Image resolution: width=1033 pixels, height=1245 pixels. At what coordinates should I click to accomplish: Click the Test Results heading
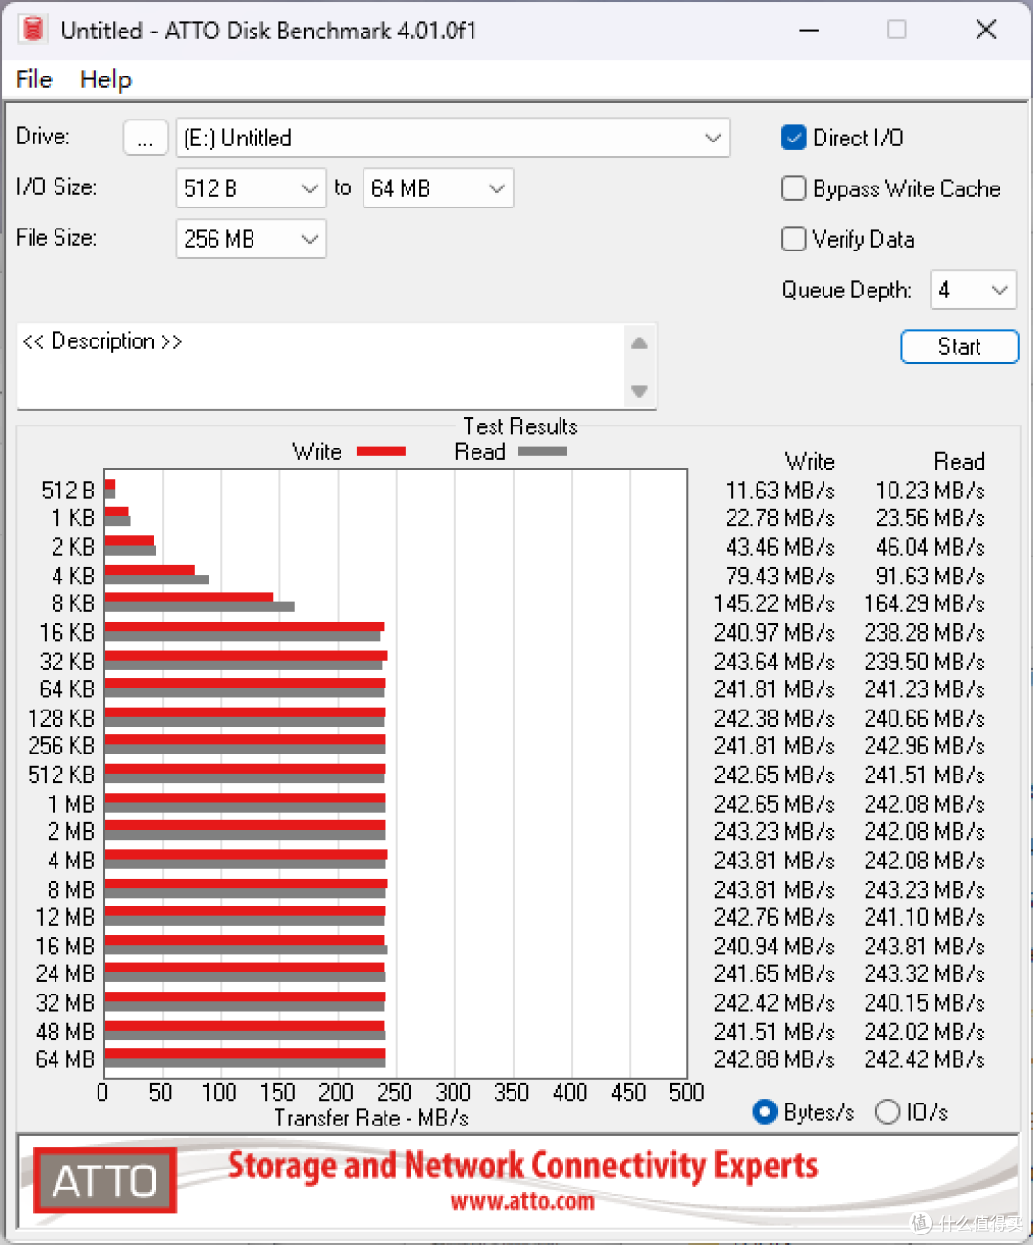[520, 426]
